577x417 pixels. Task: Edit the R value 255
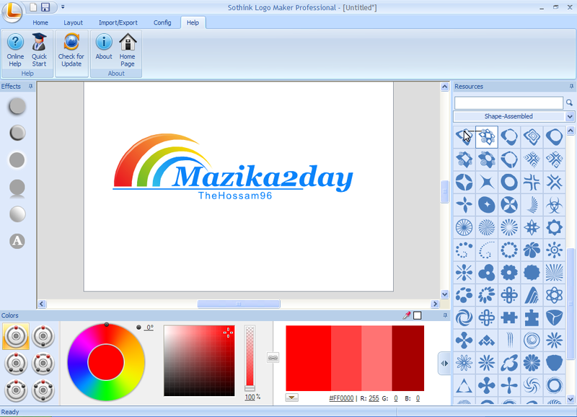374,398
